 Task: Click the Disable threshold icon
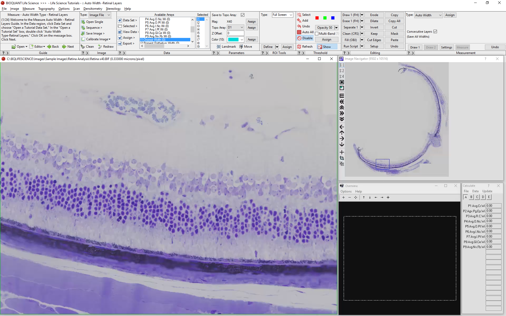coord(299,38)
